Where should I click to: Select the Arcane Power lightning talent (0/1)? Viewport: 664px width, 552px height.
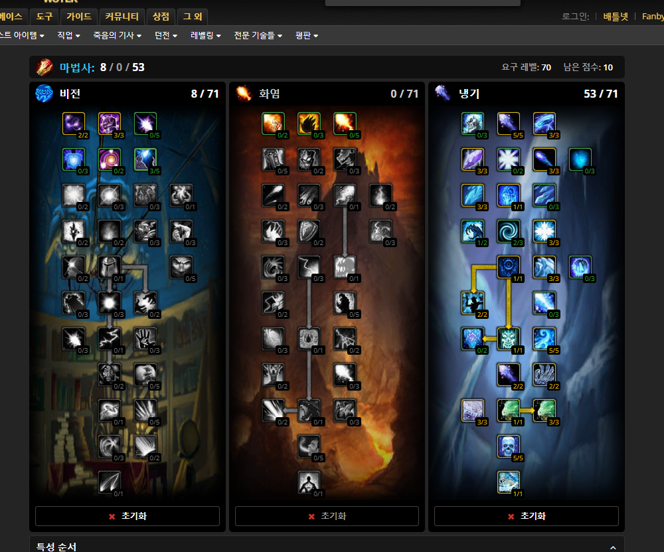(x=110, y=339)
